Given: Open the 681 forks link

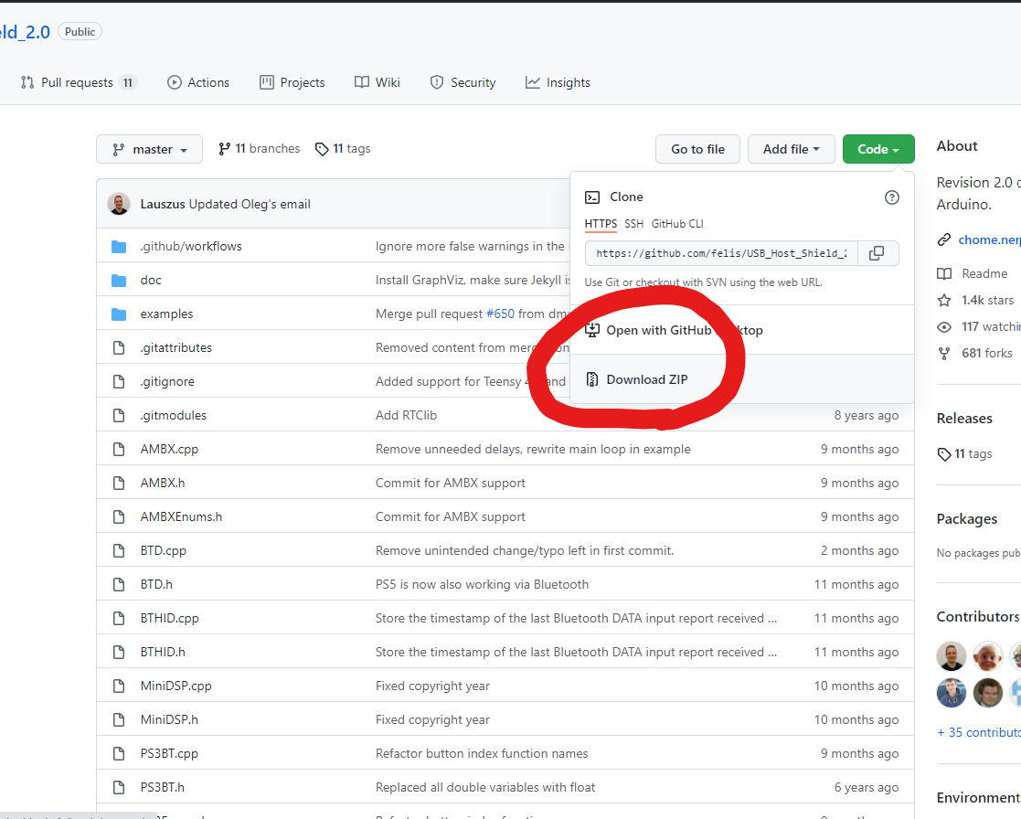Looking at the screenshot, I should [985, 353].
